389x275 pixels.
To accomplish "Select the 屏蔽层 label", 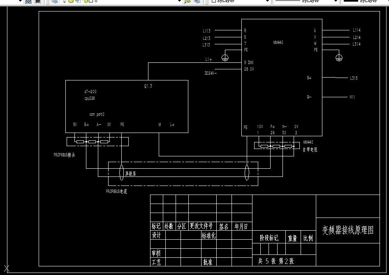I will [x=131, y=174].
